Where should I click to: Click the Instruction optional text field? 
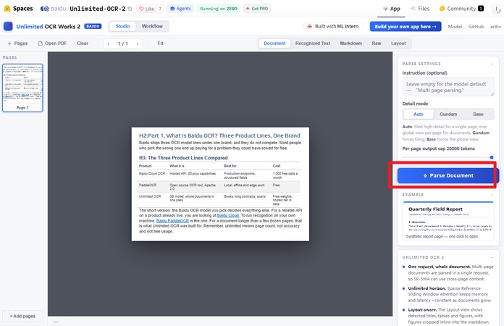pyautogui.click(x=448, y=87)
